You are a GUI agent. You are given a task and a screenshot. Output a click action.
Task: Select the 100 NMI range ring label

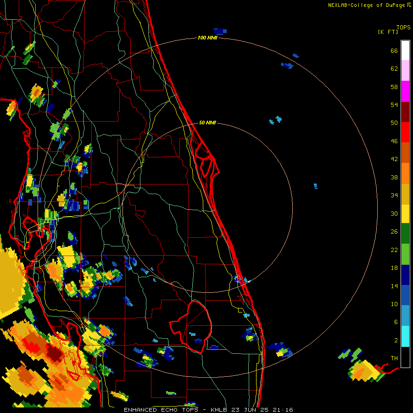coord(207,38)
